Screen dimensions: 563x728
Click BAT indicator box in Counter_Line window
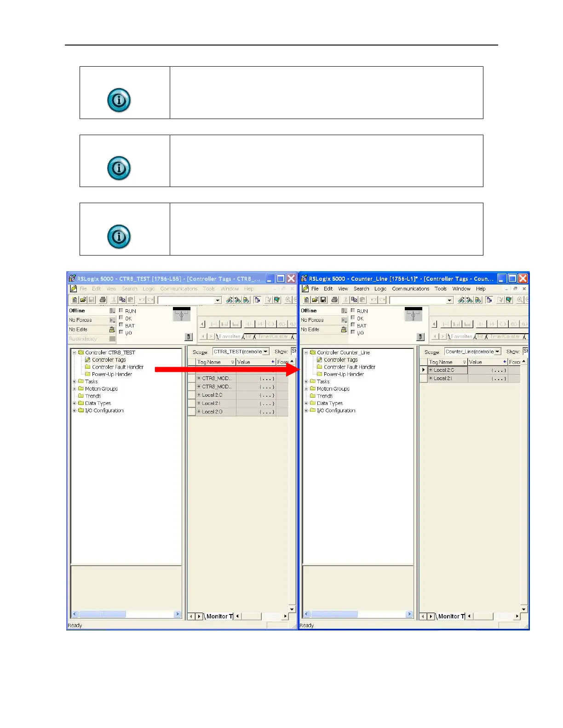click(353, 324)
